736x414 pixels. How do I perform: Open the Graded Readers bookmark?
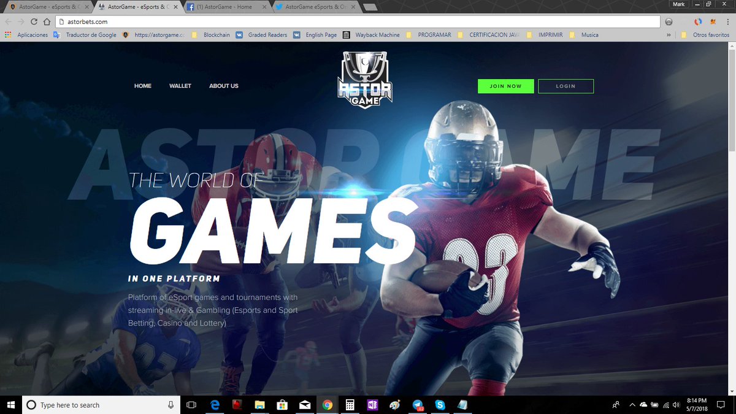click(x=261, y=35)
